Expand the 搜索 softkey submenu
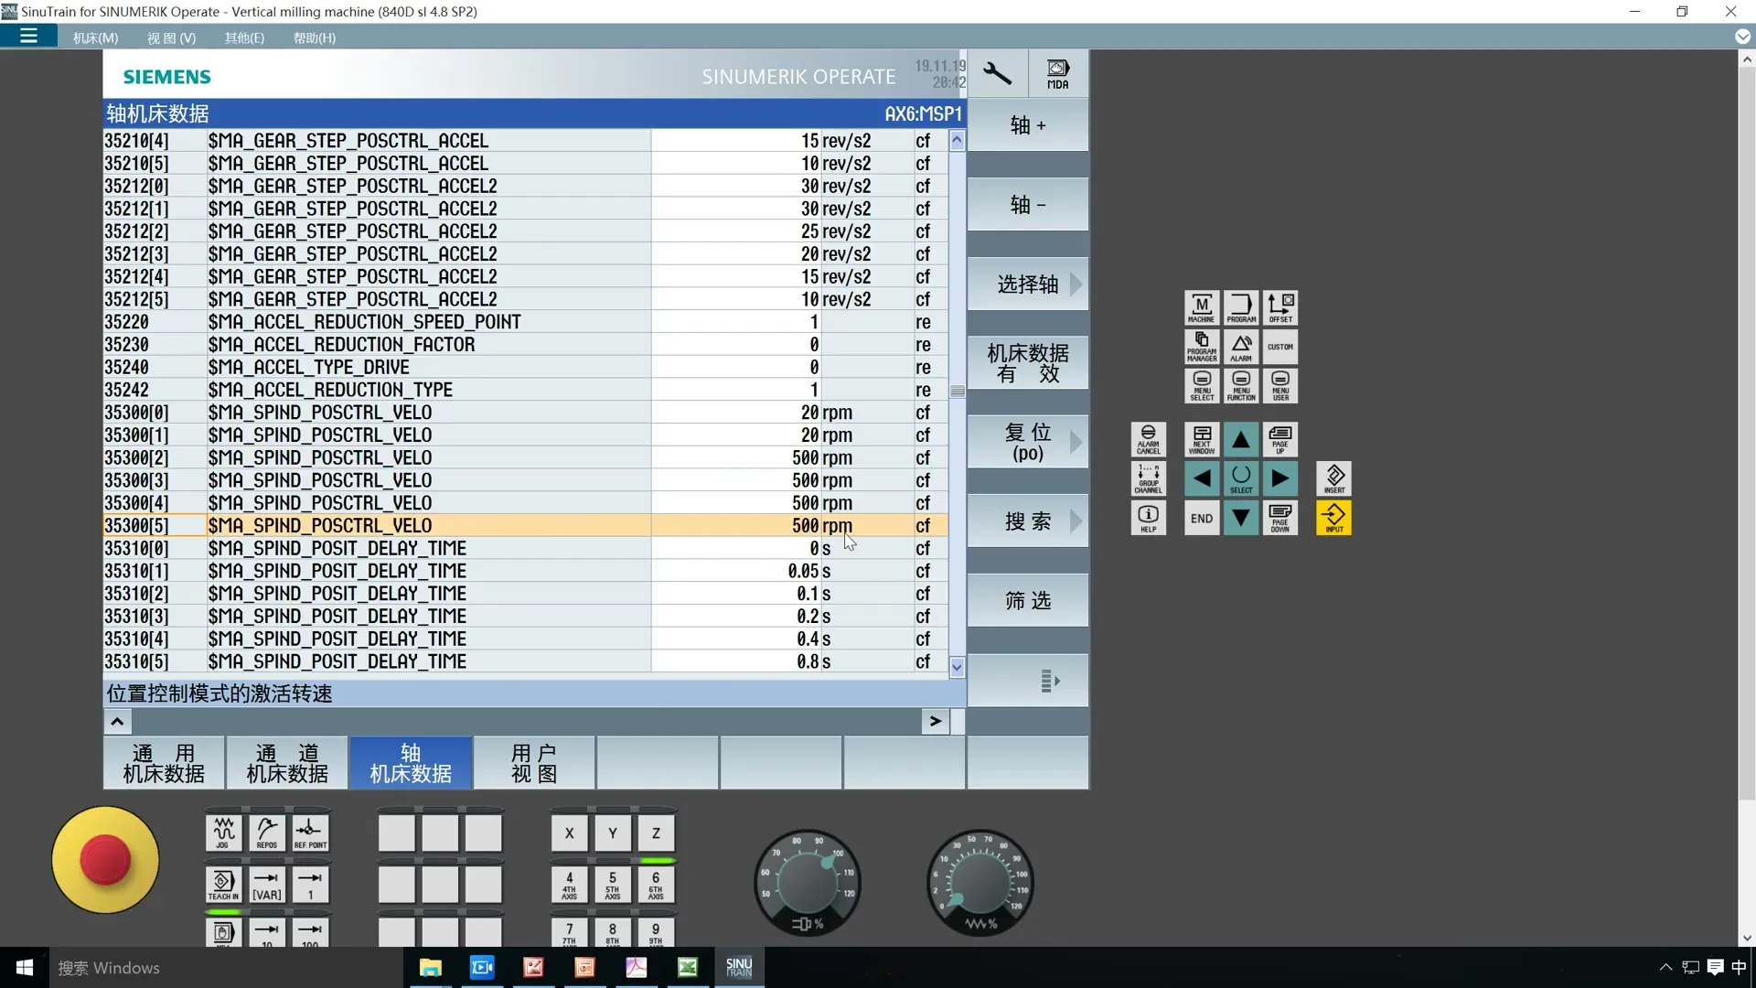1756x988 pixels. (x=1028, y=521)
